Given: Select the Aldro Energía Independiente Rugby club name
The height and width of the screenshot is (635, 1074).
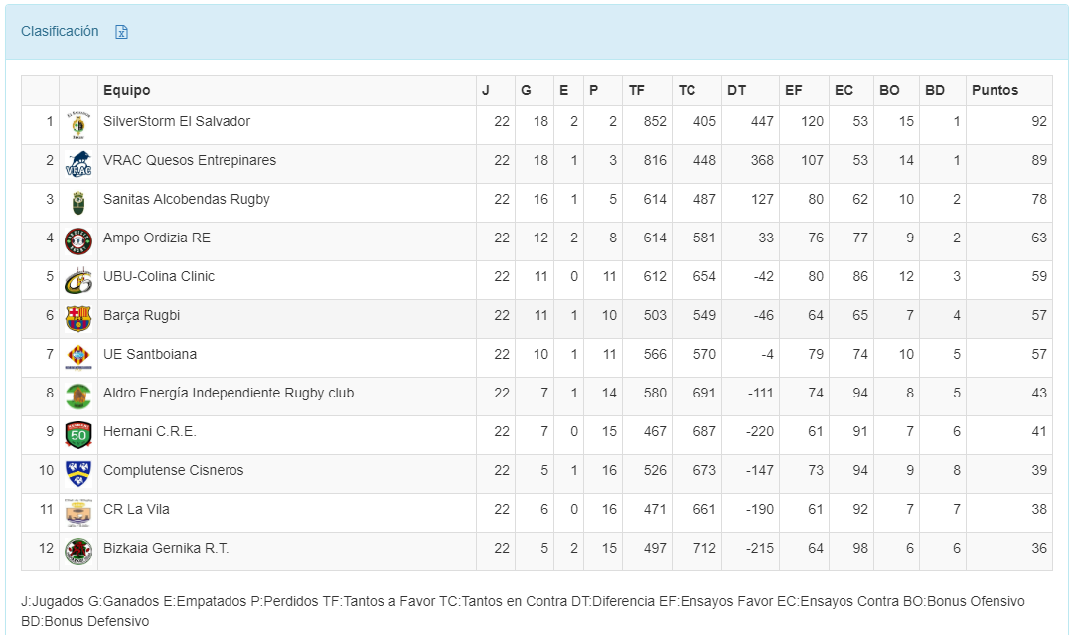Looking at the screenshot, I should (x=229, y=393).
